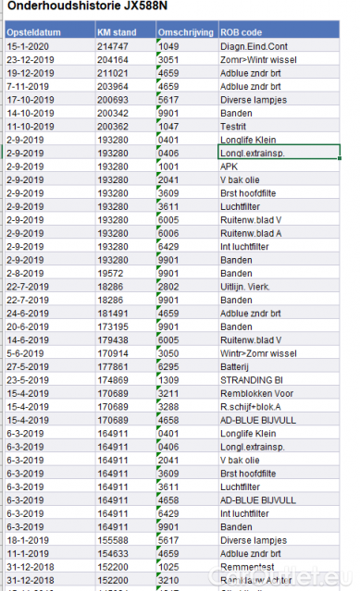Select the selected Longl.extrainsp. cell
The height and width of the screenshot is (591, 360).
[x=279, y=153]
